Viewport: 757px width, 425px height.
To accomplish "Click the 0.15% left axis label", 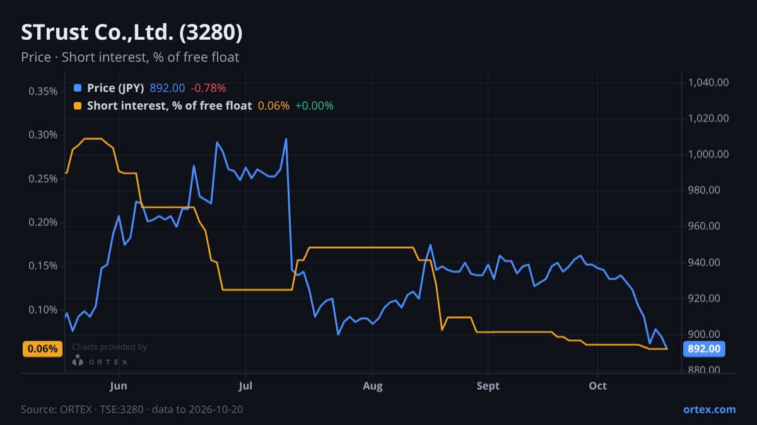I will [43, 266].
